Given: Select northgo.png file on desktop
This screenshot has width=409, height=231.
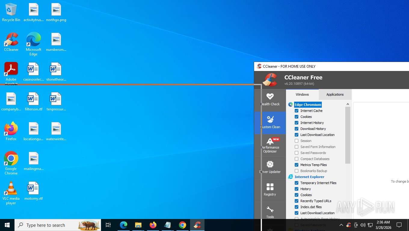Looking at the screenshot, I should (56, 13).
